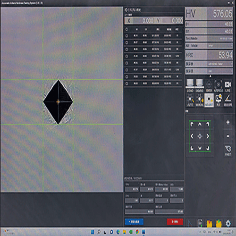Open settings gear in the app toolbar
Viewport: 236px width, 236px height.
click(x=228, y=223)
